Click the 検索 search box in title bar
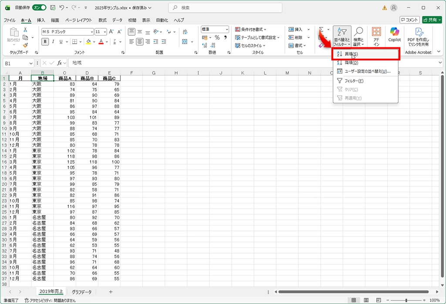446x304 pixels. [x=225, y=8]
